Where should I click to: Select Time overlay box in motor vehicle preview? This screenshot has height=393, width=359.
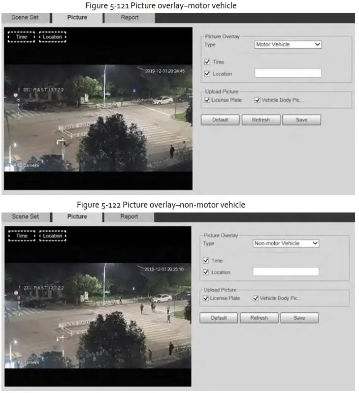(21, 37)
